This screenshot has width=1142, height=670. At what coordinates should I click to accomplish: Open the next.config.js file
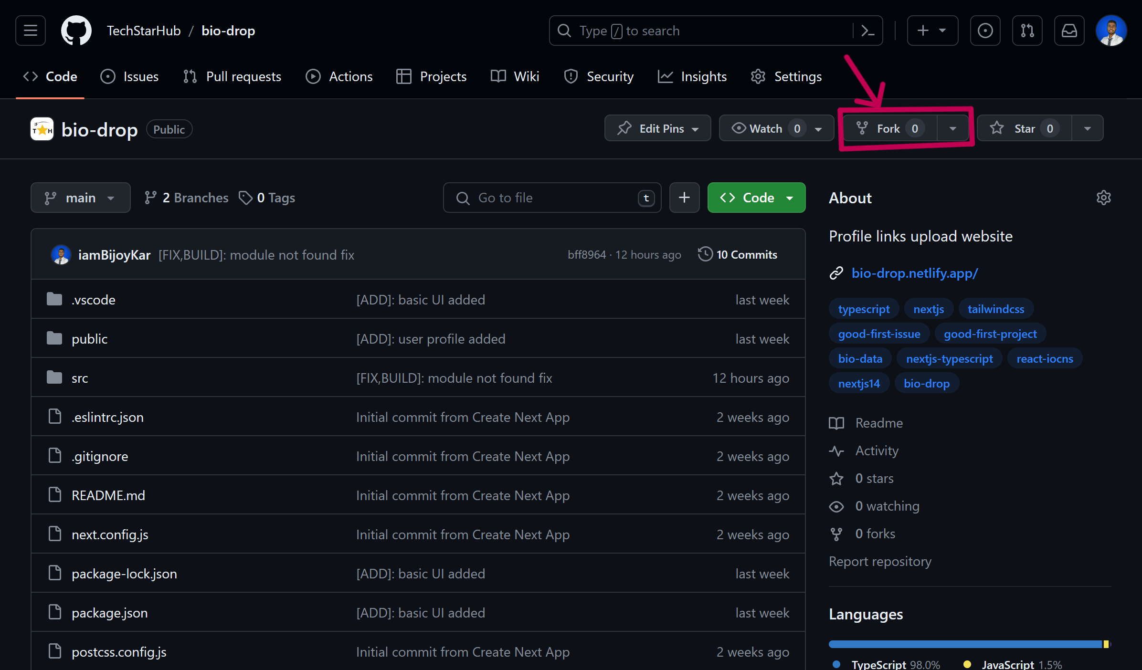[110, 534]
